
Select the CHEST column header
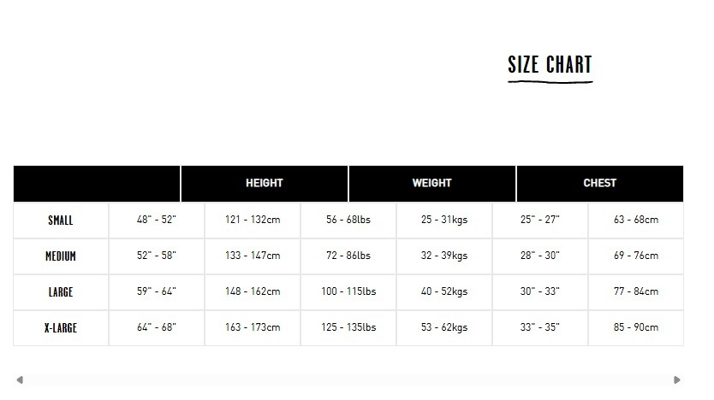599,183
